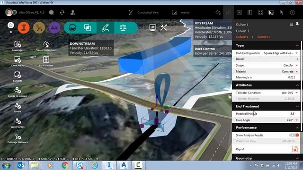Pin the Culvert panel
Viewport: 303px width, 170px height.
[x=297, y=24]
